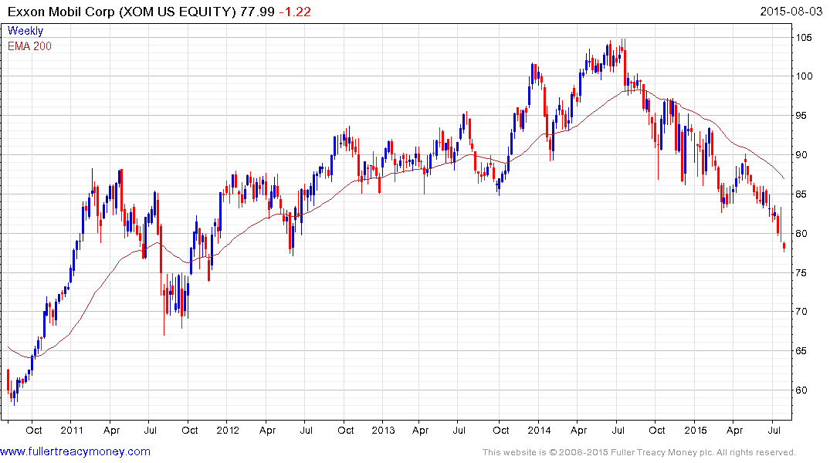This screenshot has height=463, width=830.
Task: Click the '2014' time axis label
Action: tap(539, 430)
